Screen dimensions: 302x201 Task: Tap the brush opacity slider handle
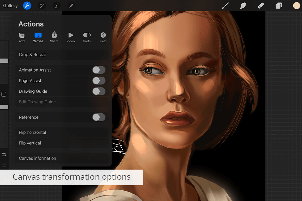tap(4, 107)
